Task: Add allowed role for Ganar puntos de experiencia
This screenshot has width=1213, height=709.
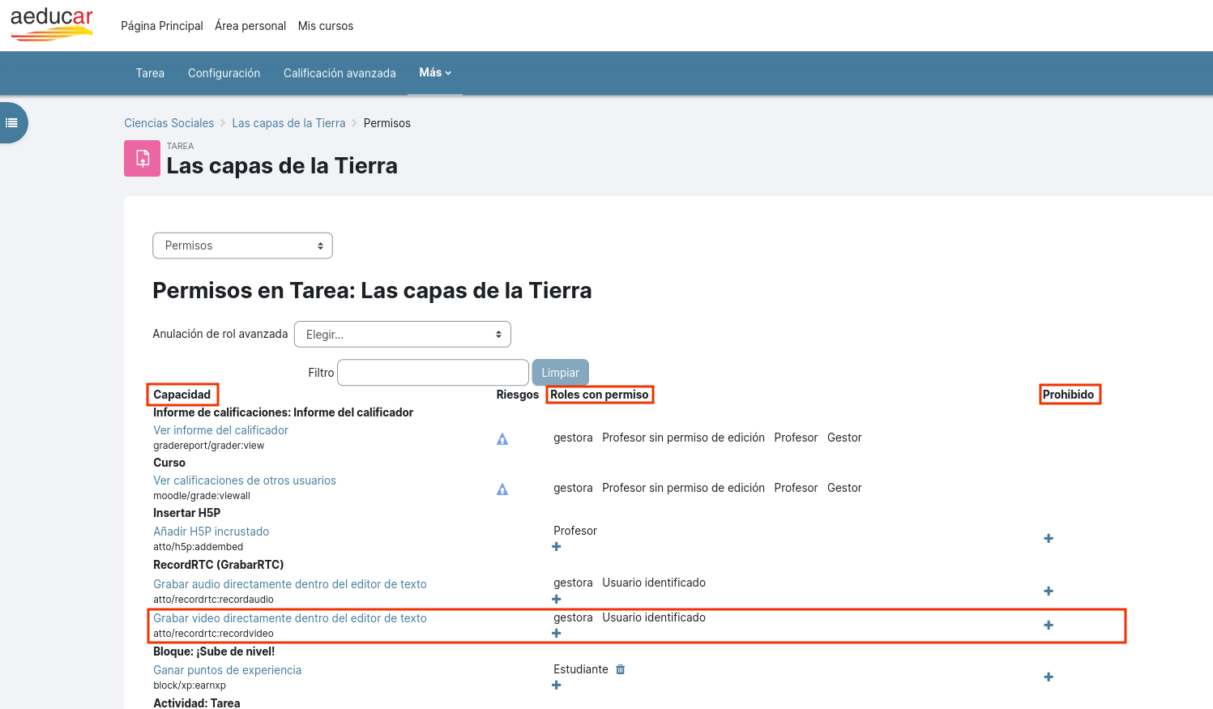Action: pyautogui.click(x=557, y=686)
